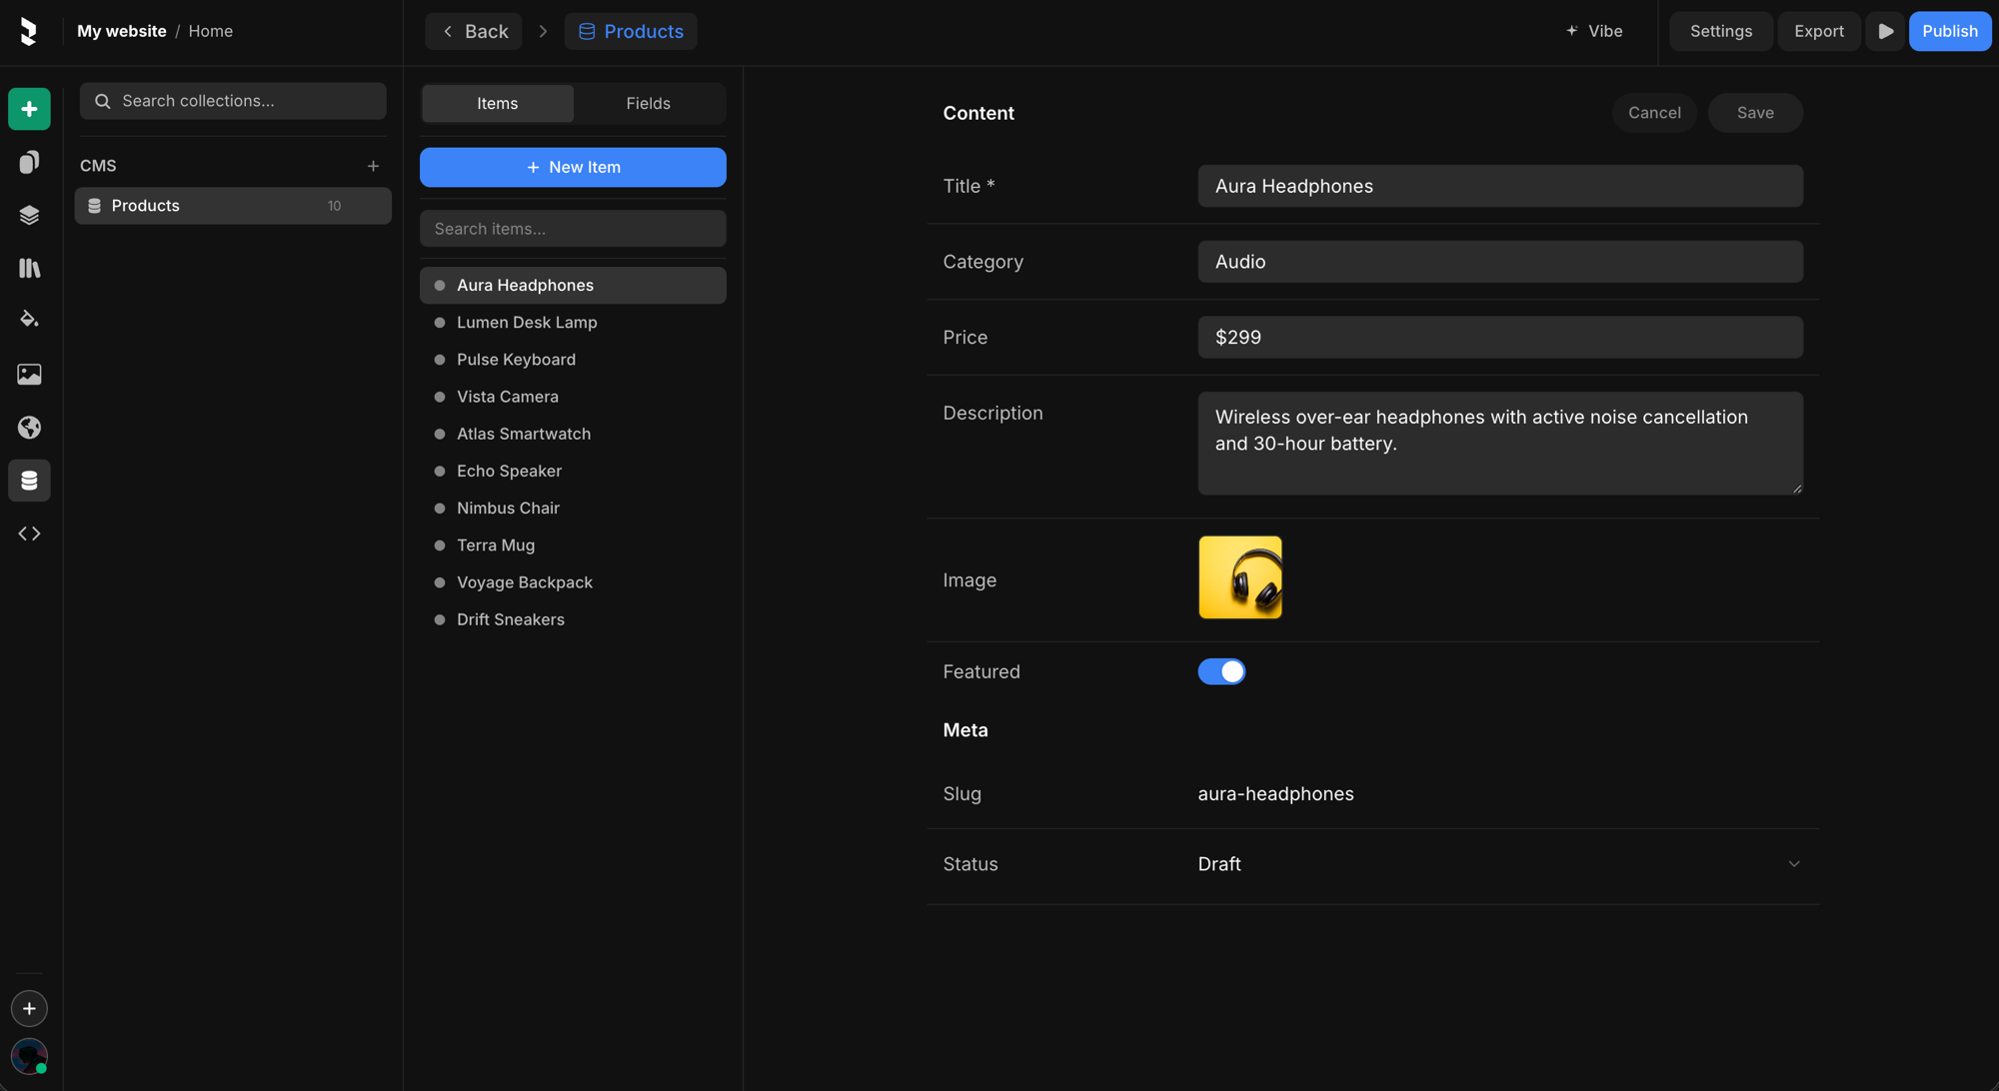This screenshot has height=1091, width=1999.
Task: Select Drift Sneakers item
Action: click(x=573, y=619)
